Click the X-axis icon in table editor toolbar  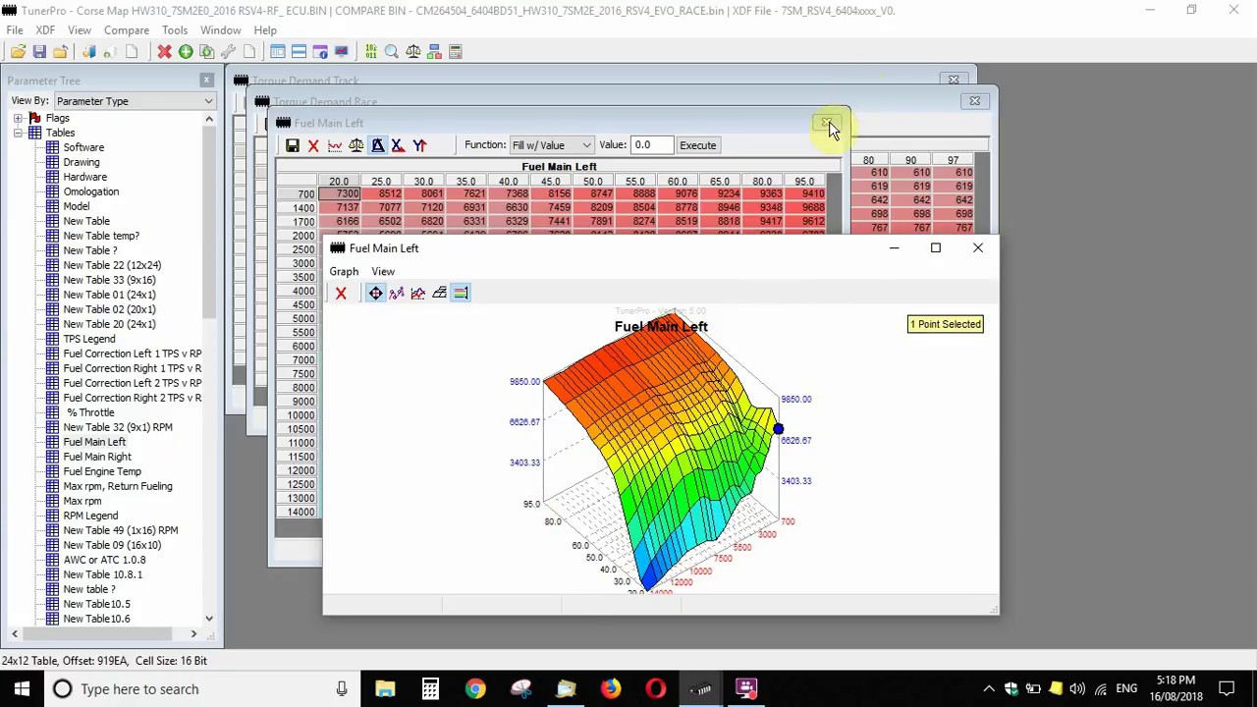[398, 145]
